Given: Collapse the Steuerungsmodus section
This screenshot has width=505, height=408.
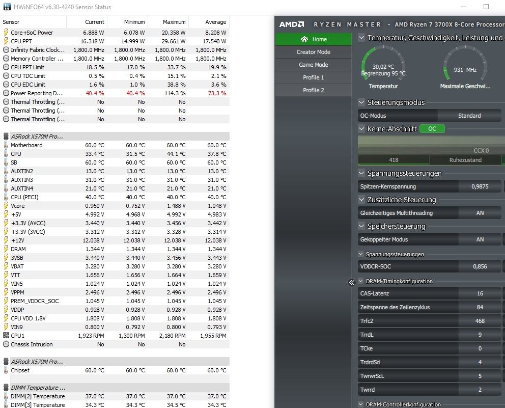Looking at the screenshot, I should coord(361,102).
